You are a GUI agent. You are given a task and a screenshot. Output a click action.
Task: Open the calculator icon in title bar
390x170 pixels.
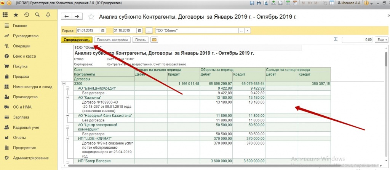(288, 3)
